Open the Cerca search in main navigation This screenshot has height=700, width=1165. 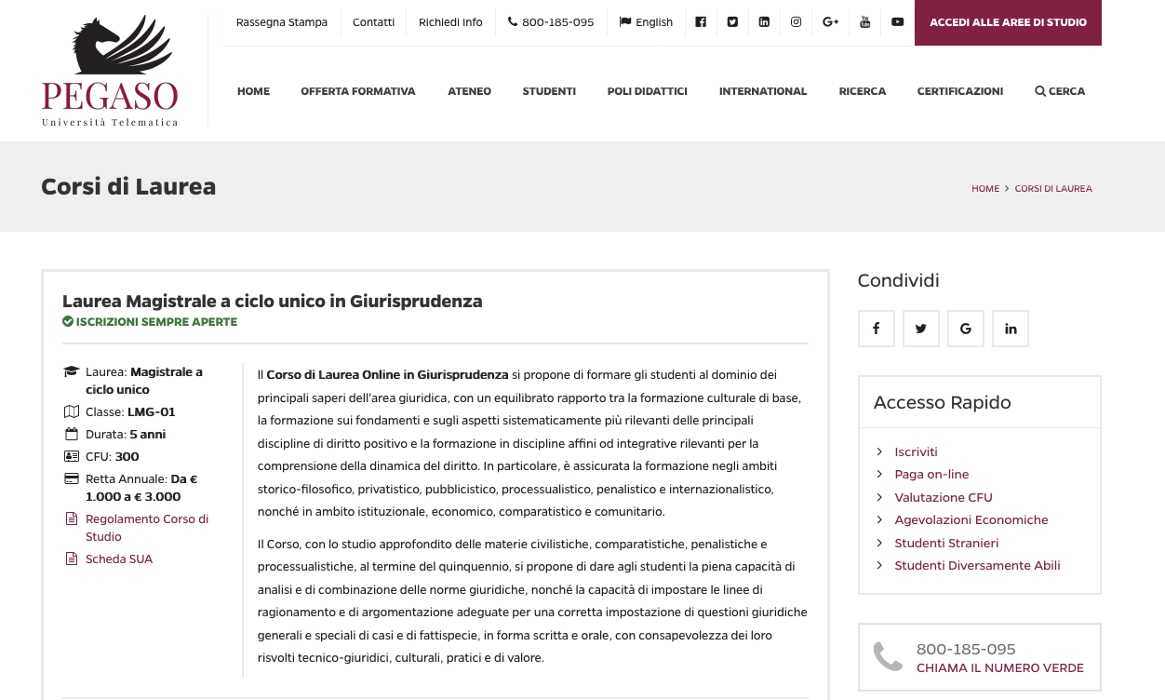(1060, 91)
